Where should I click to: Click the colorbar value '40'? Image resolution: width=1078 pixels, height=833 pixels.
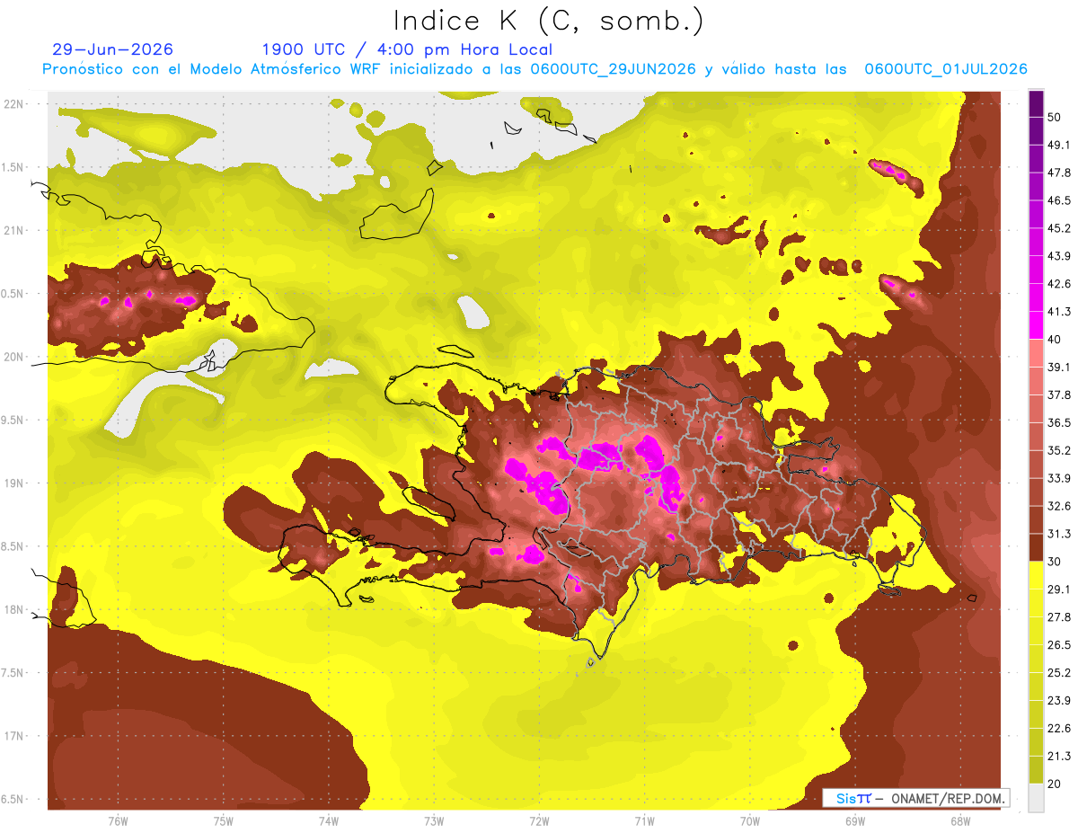[1056, 340]
